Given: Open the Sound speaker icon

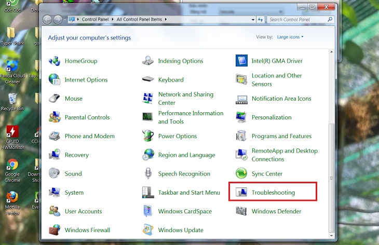Looking at the screenshot, I should click(x=55, y=174).
